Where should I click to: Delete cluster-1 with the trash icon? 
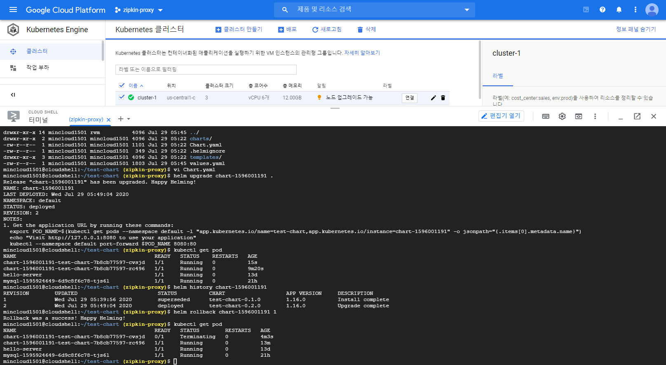click(x=443, y=98)
